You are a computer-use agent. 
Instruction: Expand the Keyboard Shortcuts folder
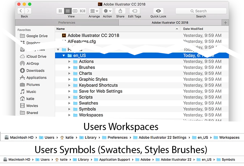click(x=69, y=85)
